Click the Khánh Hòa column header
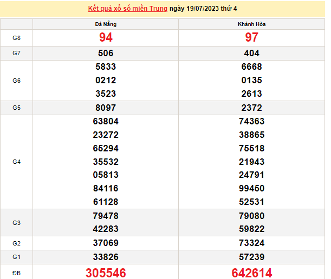This screenshot has height=279, width=331. click(251, 24)
